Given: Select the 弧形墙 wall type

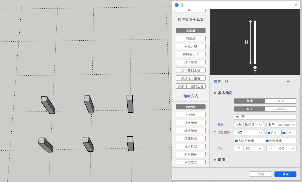Looking at the screenshot, I should (x=191, y=39).
